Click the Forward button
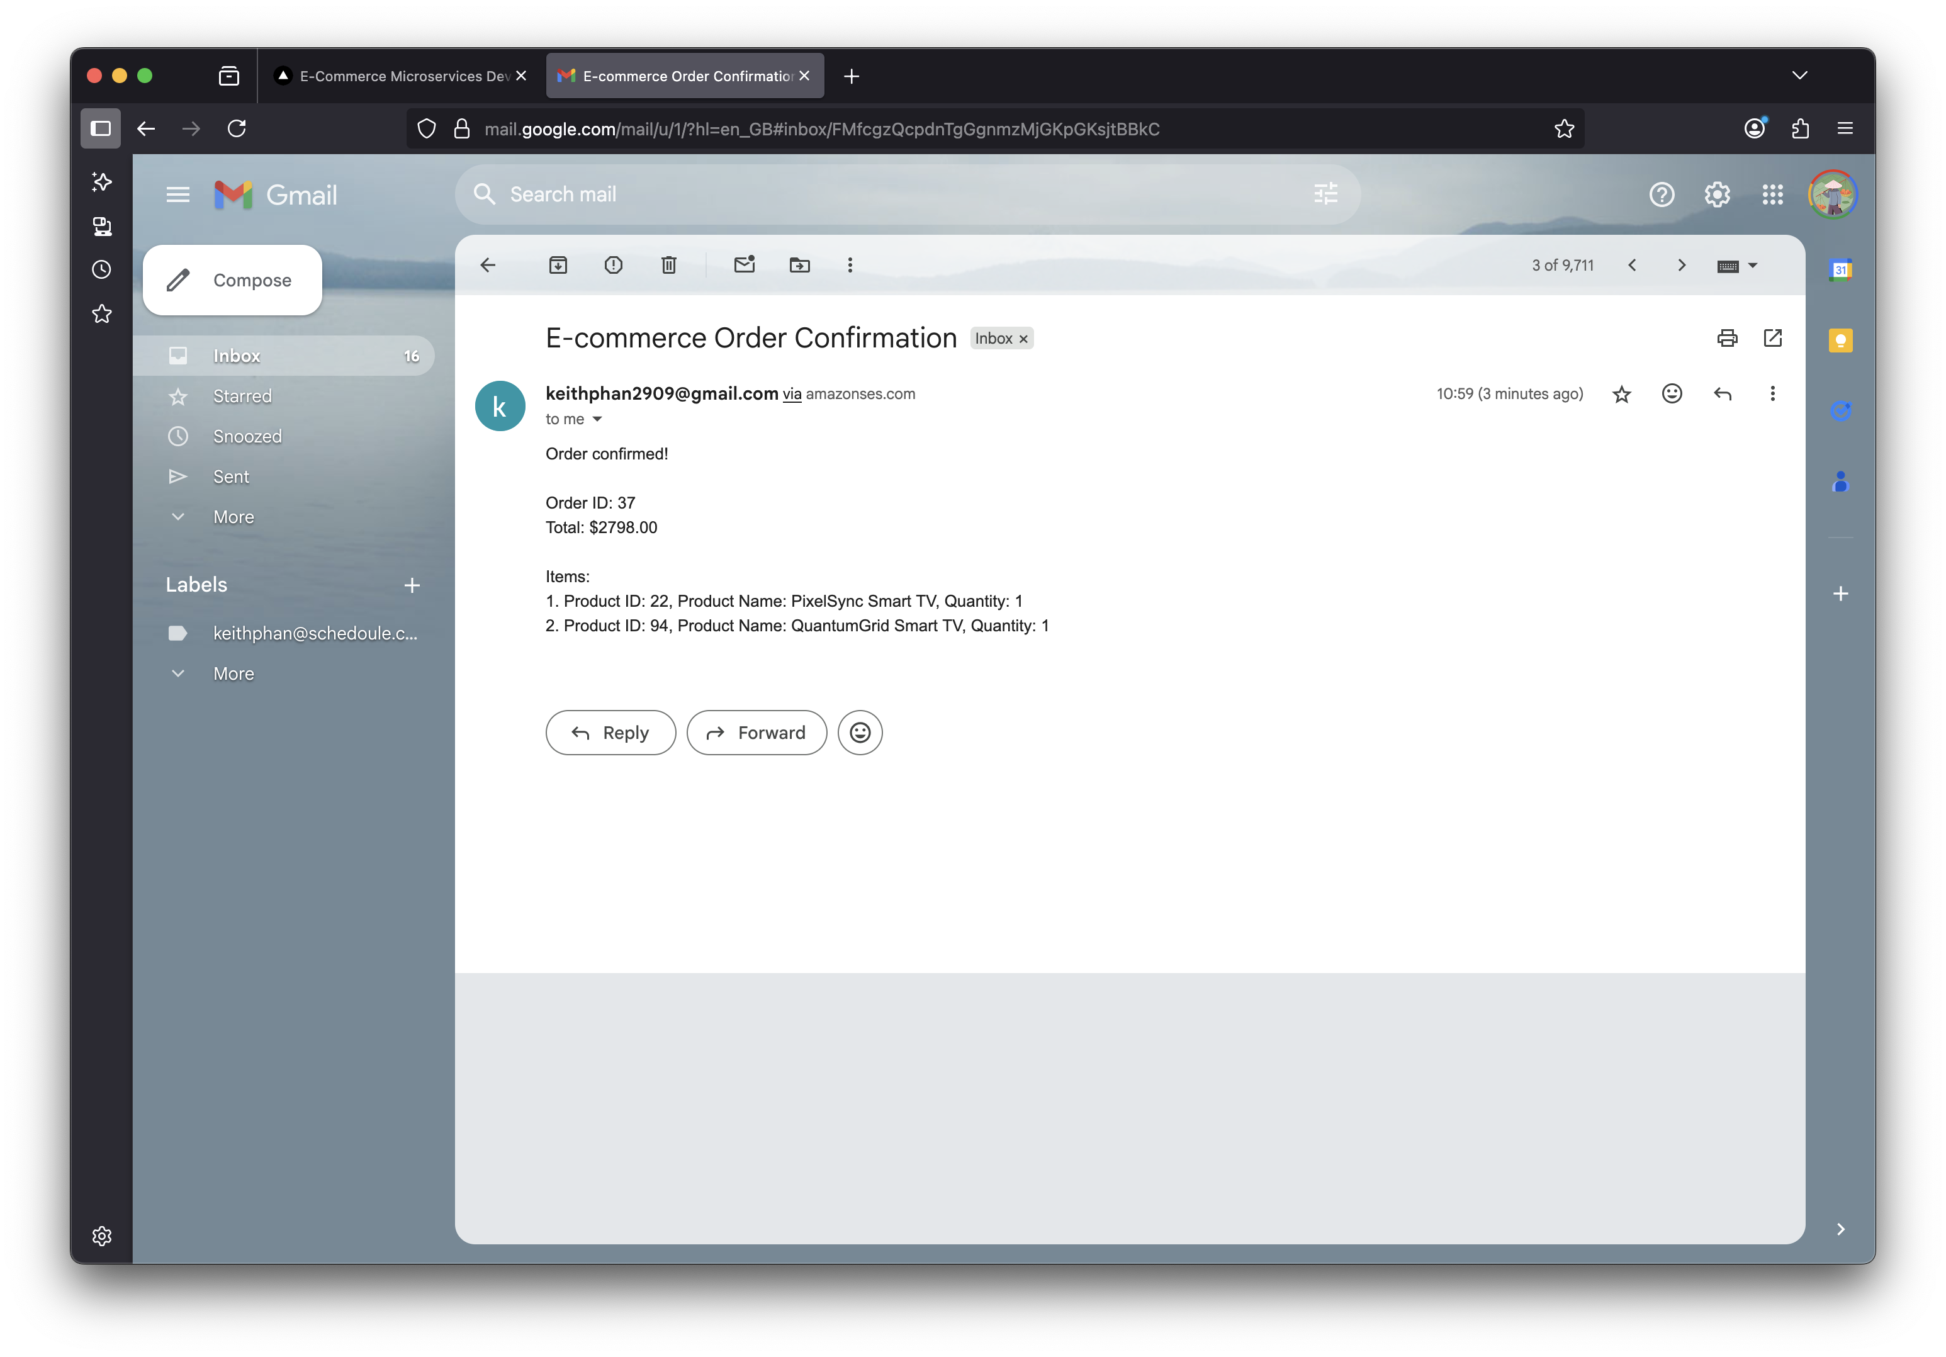1946x1357 pixels. point(756,733)
